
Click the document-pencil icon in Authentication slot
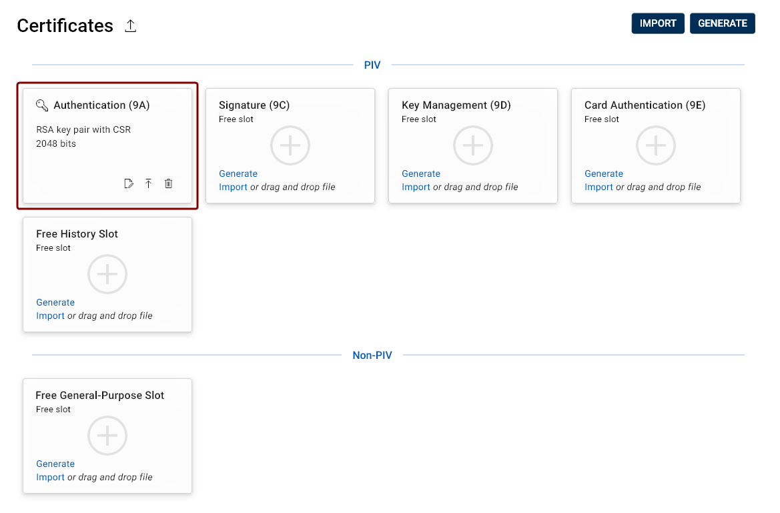point(129,183)
